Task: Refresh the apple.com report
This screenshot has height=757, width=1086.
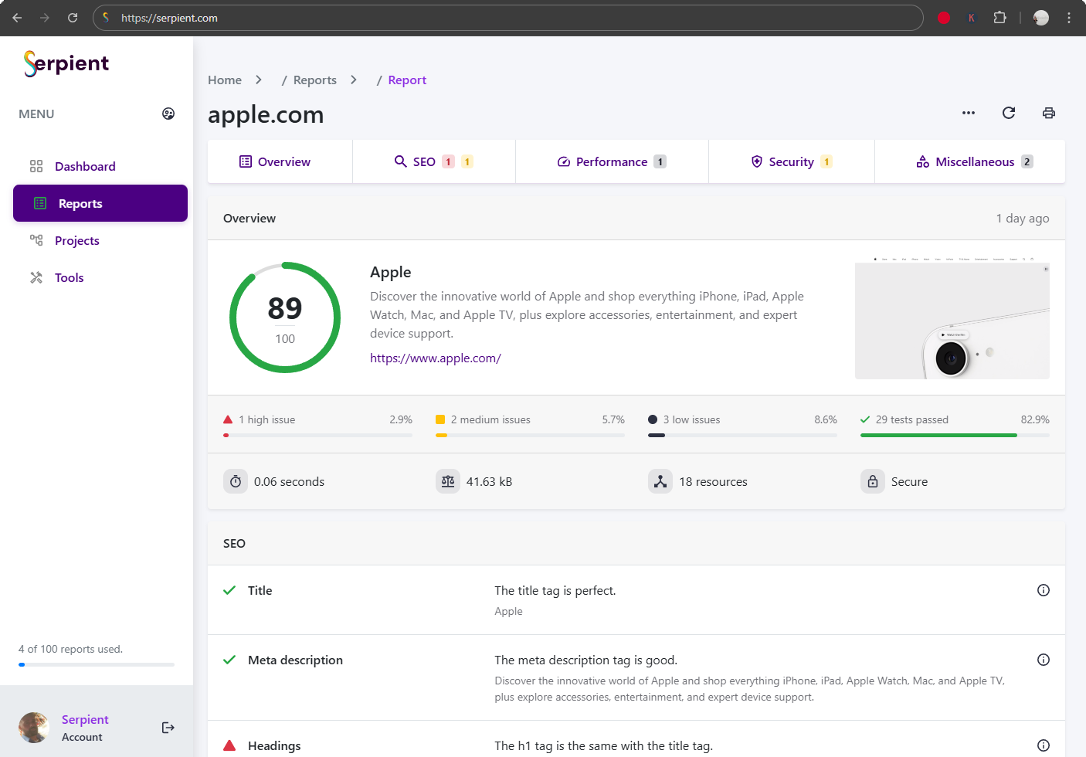Action: (1009, 113)
